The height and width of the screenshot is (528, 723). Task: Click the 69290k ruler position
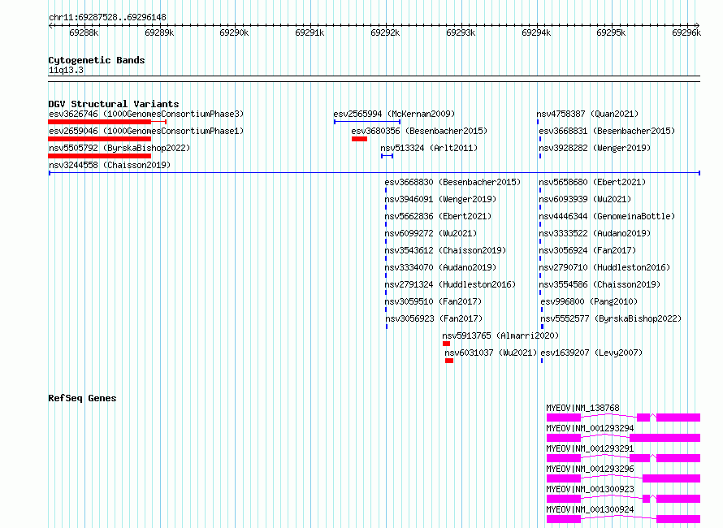pos(234,32)
